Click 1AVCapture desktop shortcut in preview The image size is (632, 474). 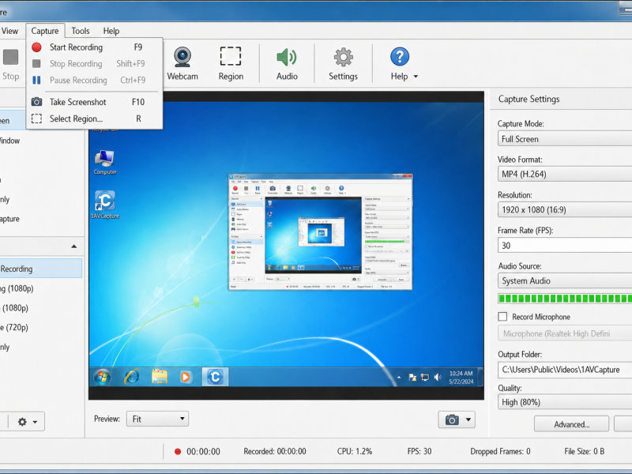105,205
